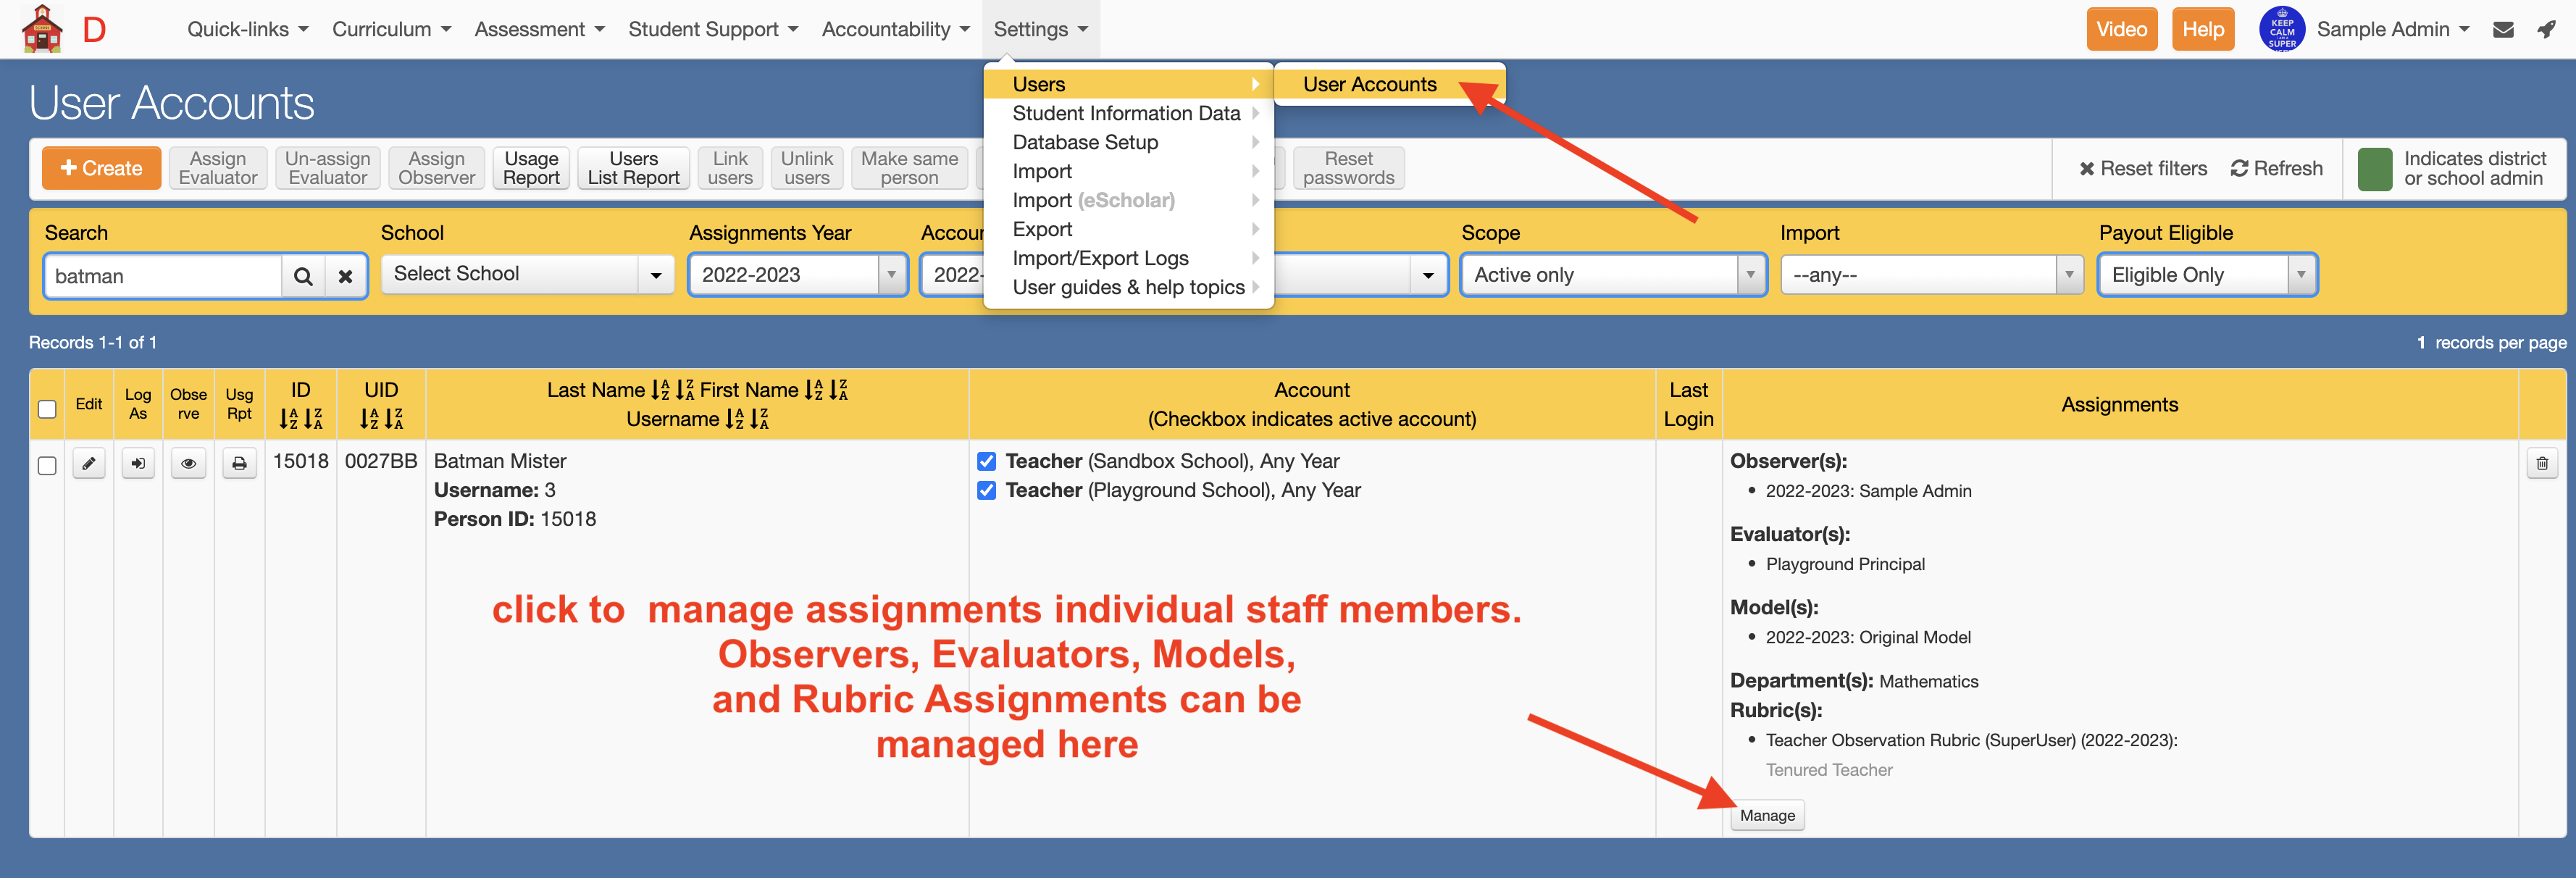Uncheck Teacher Playground School account checkbox
The image size is (2576, 878).
point(986,490)
